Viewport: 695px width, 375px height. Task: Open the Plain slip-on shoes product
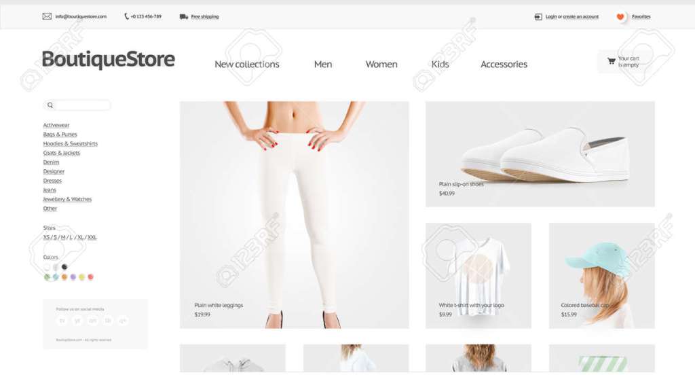click(x=540, y=154)
